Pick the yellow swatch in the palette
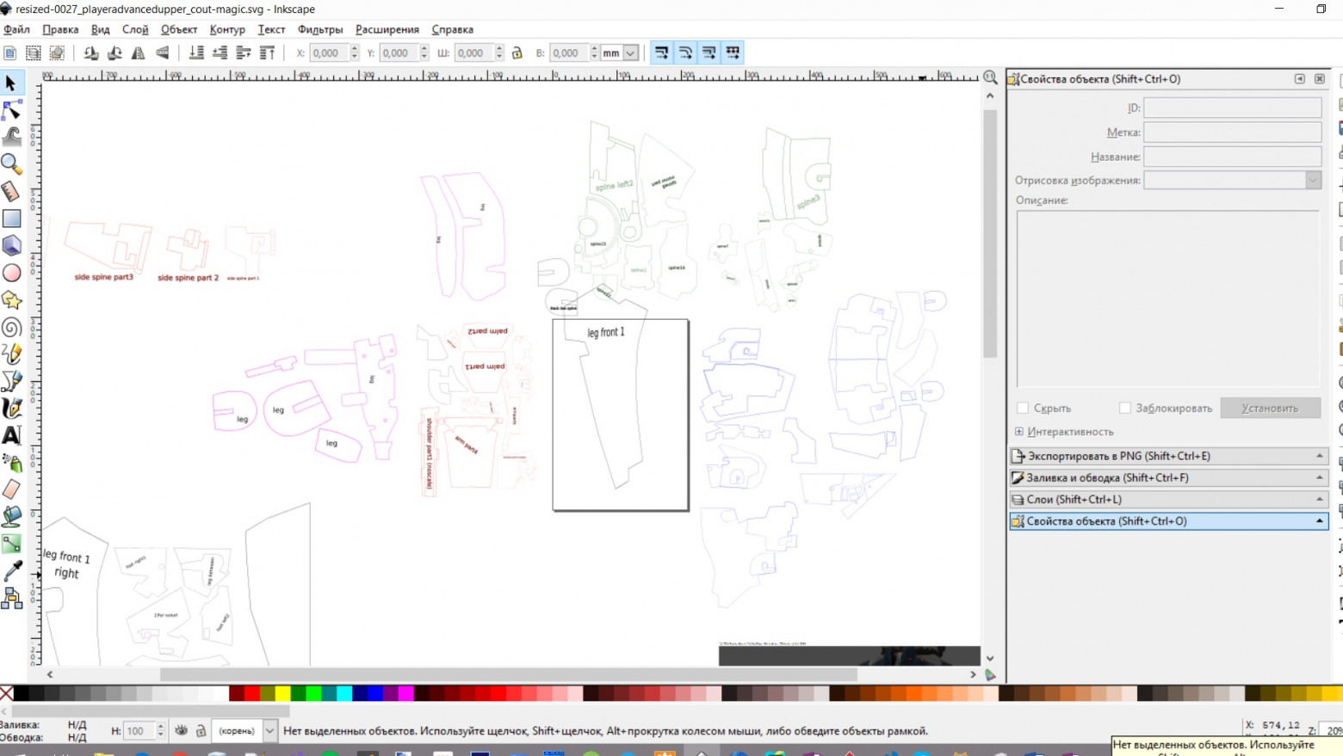This screenshot has height=756, width=1343. [x=282, y=693]
